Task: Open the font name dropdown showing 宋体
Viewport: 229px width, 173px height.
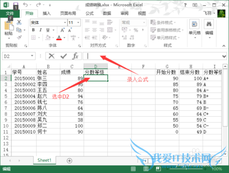Action: pos(65,22)
